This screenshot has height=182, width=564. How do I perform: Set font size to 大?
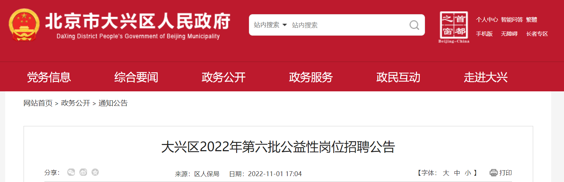coord(446,173)
